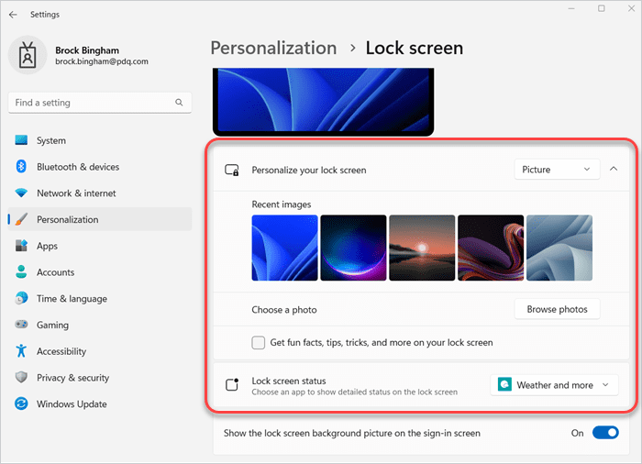642x464 pixels.
Task: Select the purple ribbon recent image
Action: (491, 248)
